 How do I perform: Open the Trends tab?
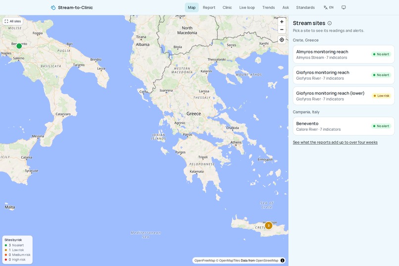(x=268, y=7)
